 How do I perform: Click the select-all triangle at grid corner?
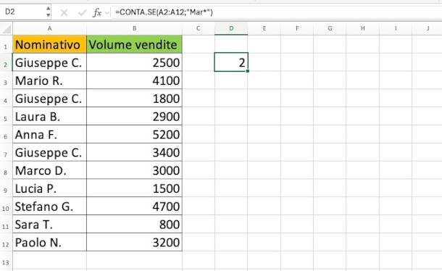coord(7,29)
